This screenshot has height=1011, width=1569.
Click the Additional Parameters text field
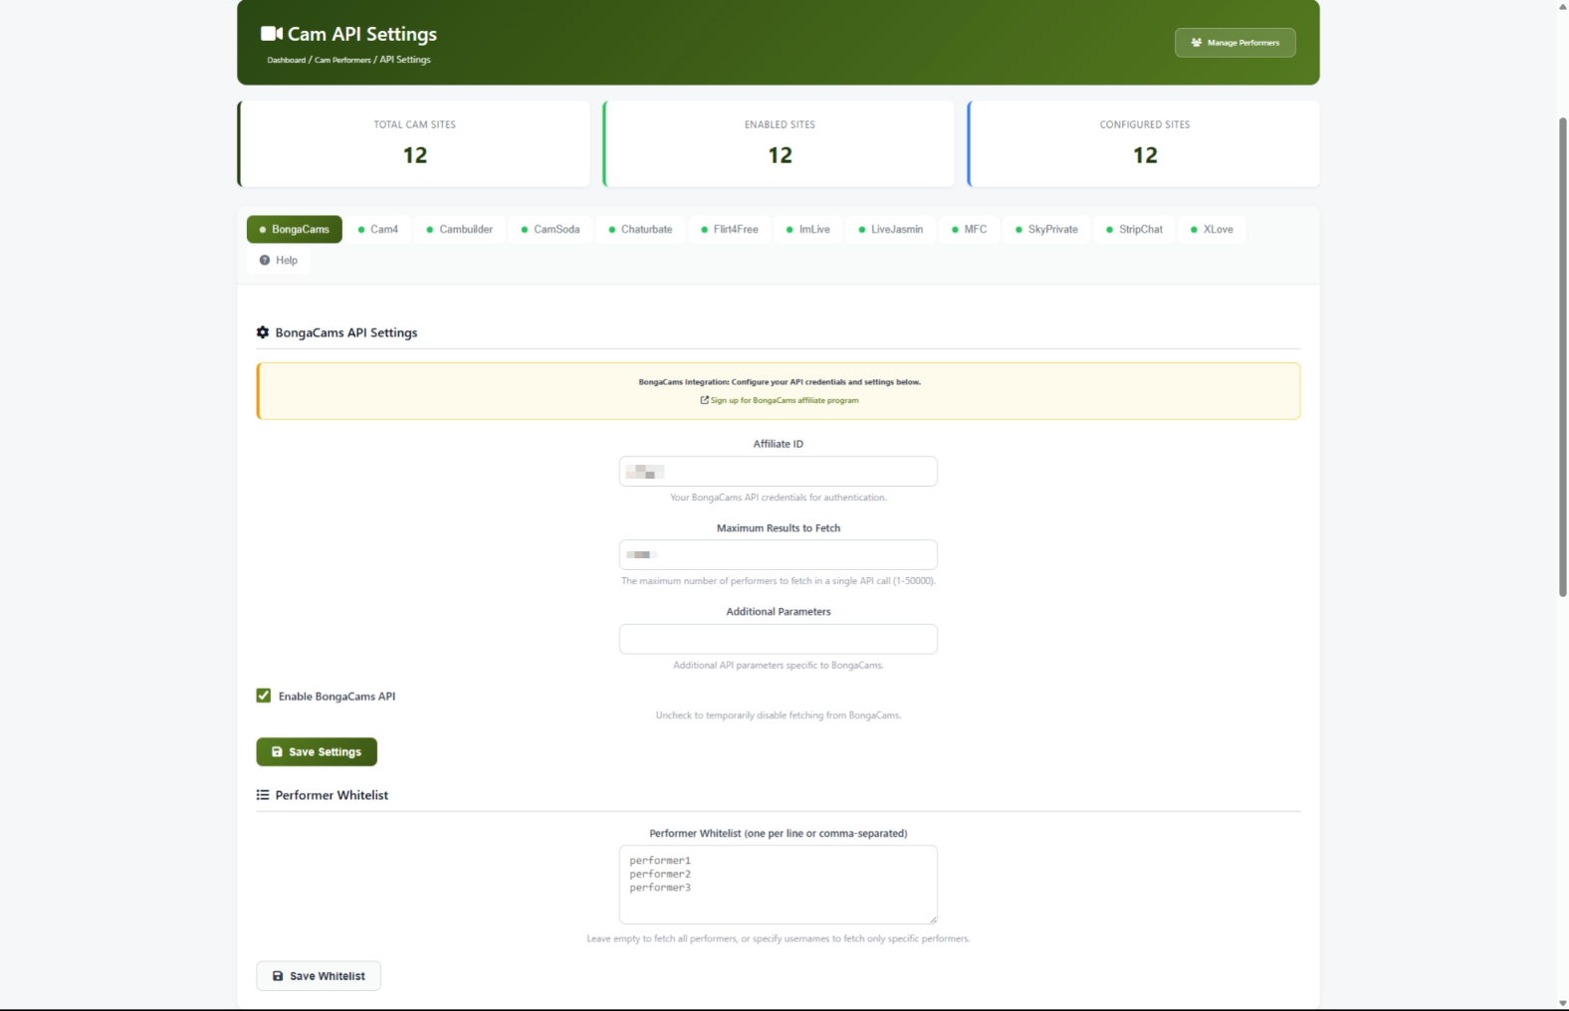[x=778, y=639]
